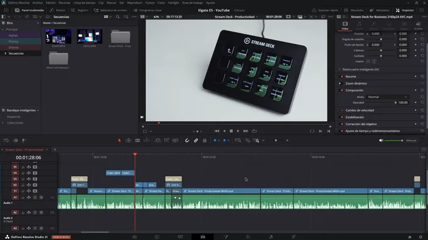Open the Panel multimedia panel
The image size is (428, 240).
pos(29,10)
